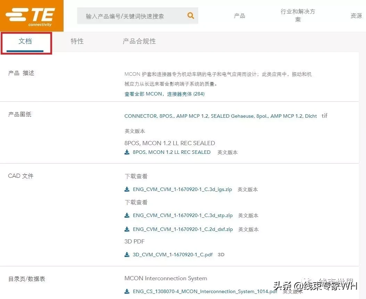
Task: Open ENG_CS_1308070-4_MCON_Interconnection_System_1014.pdf link
Action: [205, 291]
